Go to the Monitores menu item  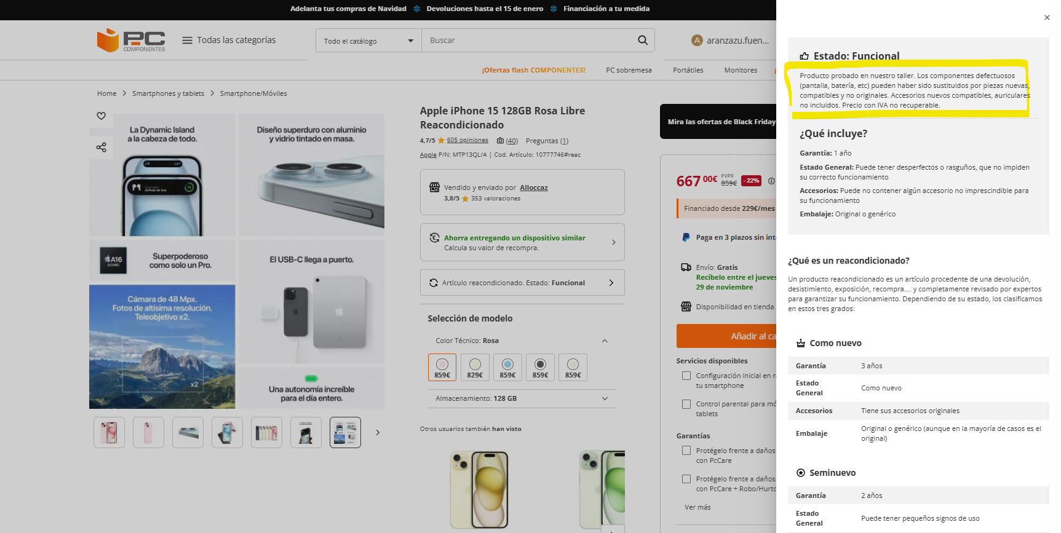[x=741, y=70]
